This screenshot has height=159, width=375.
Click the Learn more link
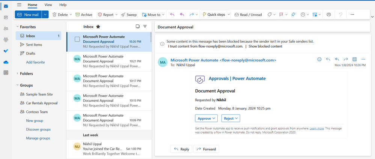pos(317,128)
